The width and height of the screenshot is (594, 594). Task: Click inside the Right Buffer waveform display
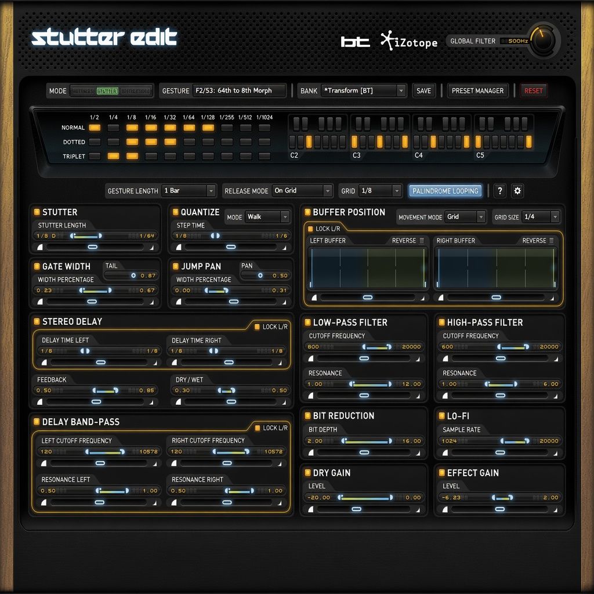click(497, 268)
